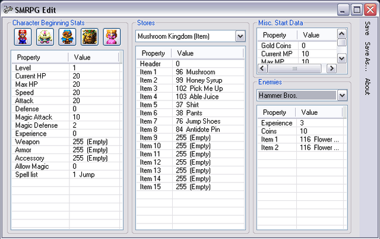
Task: Click the horizontal scrollbar thumb in Misc. Start Data
Action: pos(294,68)
